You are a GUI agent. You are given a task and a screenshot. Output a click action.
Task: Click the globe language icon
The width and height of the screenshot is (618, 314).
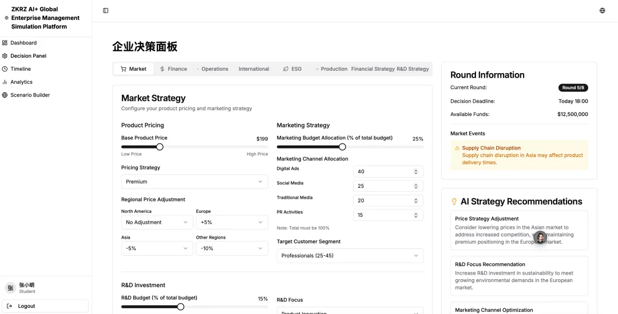[x=602, y=10]
